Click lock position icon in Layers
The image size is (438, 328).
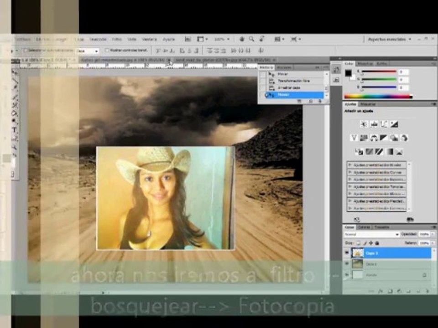(371, 243)
